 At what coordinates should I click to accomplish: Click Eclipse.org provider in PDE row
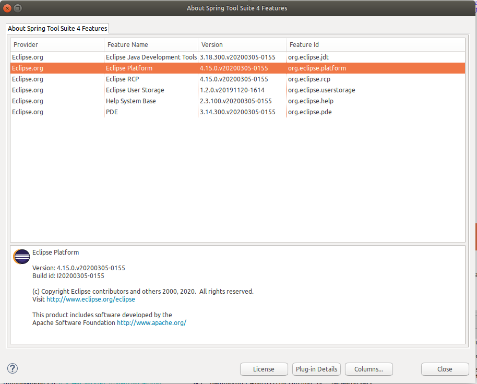(x=28, y=112)
